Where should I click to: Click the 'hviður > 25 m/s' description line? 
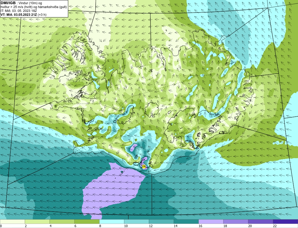pyautogui.click(x=34, y=7)
